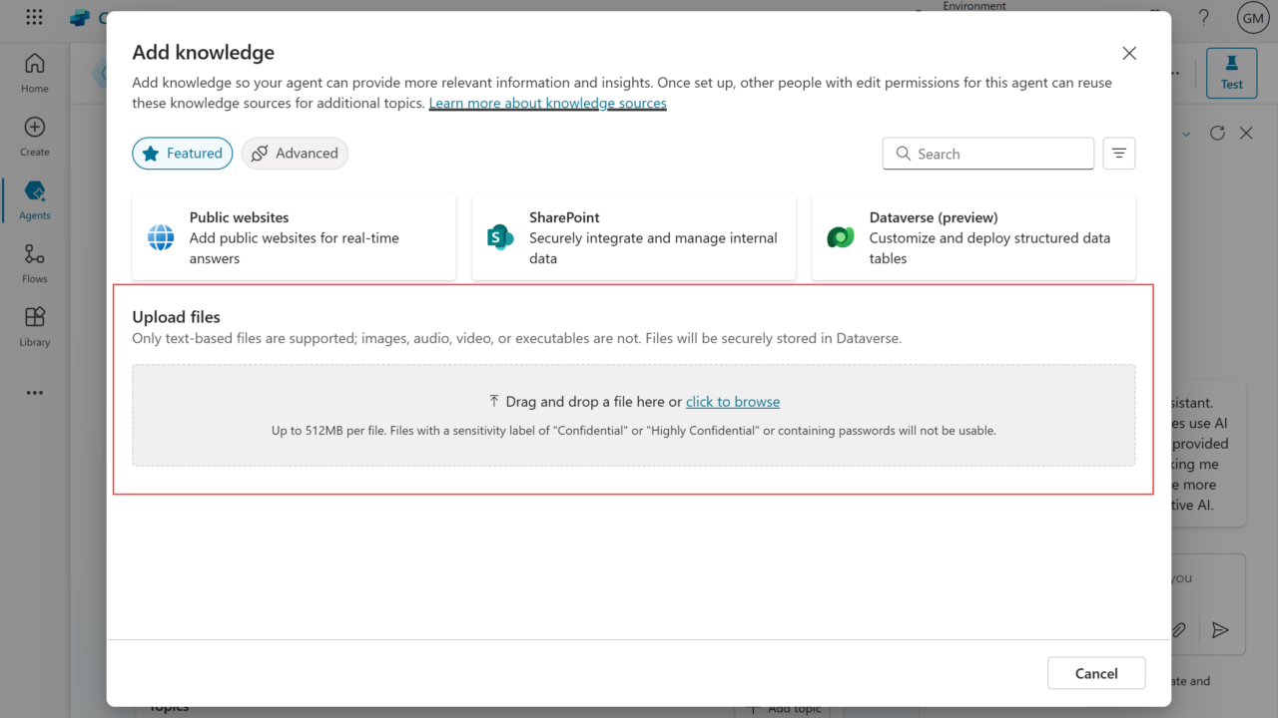Open the help question mark icon

pyautogui.click(x=1204, y=18)
